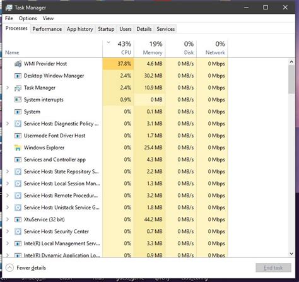Image resolution: width=299 pixels, height=282 pixels.
Task: Click the Desktop Window Manager process icon
Action: tap(18, 76)
